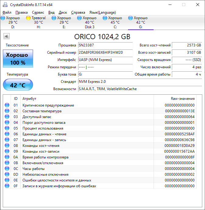Select the status orb for Составная температура
This screenshot has height=210, width=205.
[x=7, y=111]
